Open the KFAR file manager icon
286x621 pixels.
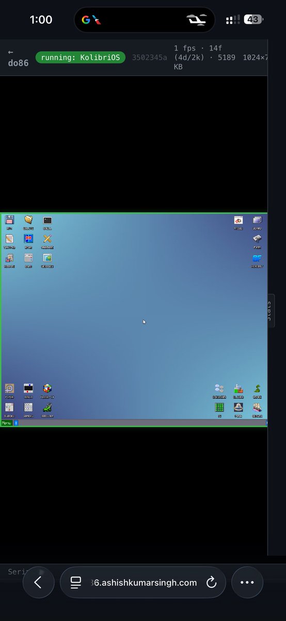point(28,239)
